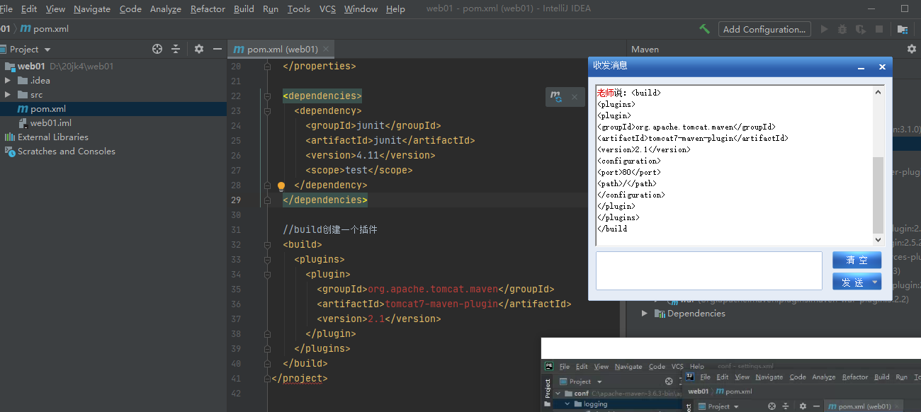Close the pom.xml (web01) editor tab
The image size is (921, 412).
(326, 49)
